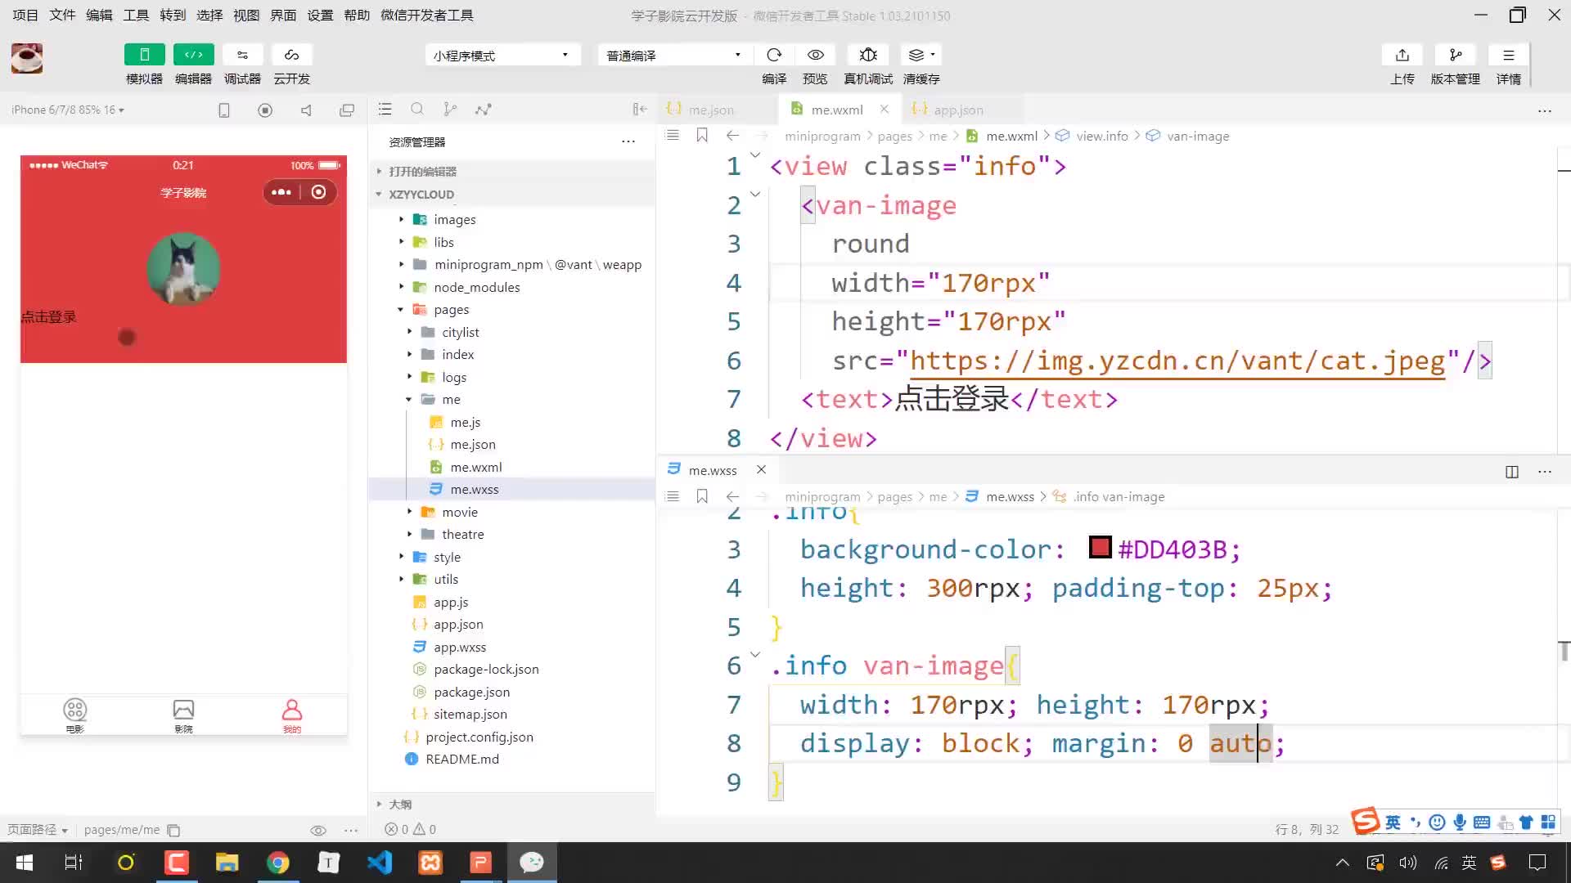Switch to the app.json editor tab
This screenshot has height=883, width=1571.
point(959,110)
